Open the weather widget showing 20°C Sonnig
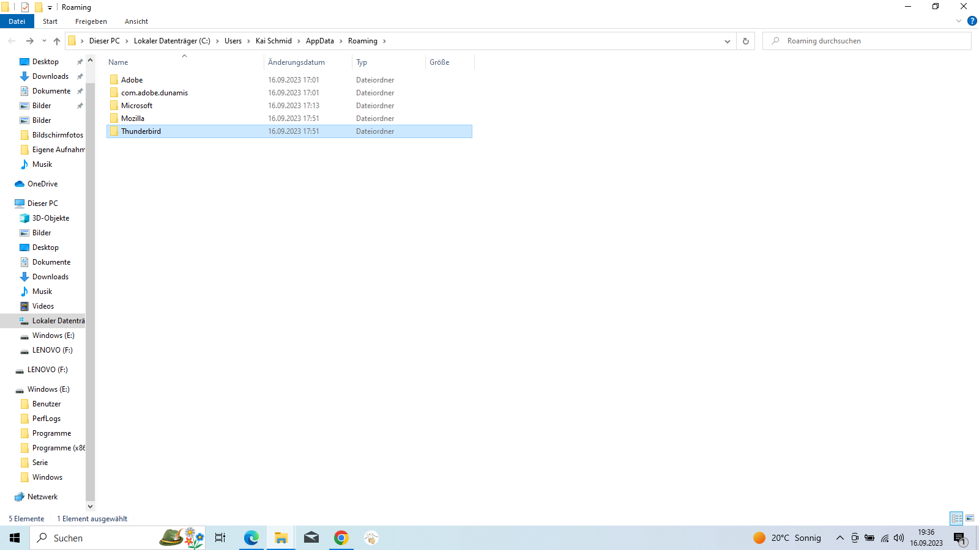This screenshot has width=979, height=550. [x=787, y=538]
